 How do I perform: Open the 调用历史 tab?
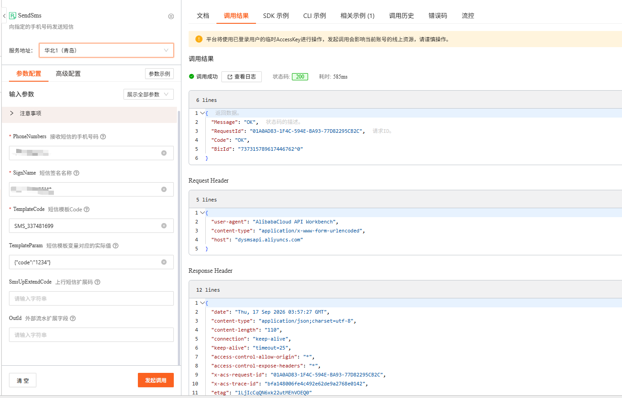(x=401, y=16)
